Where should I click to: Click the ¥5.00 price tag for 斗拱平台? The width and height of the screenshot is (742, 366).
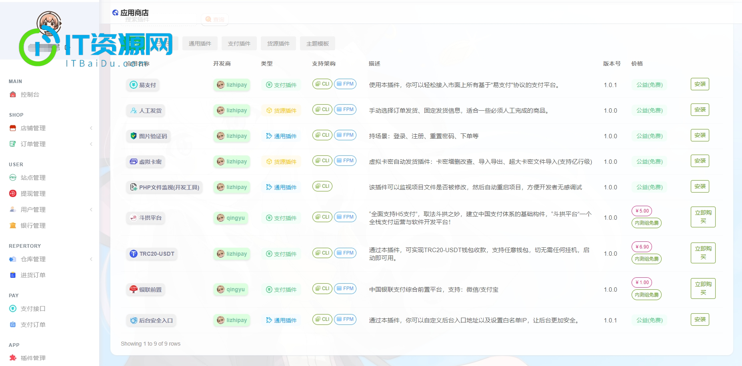[642, 211]
